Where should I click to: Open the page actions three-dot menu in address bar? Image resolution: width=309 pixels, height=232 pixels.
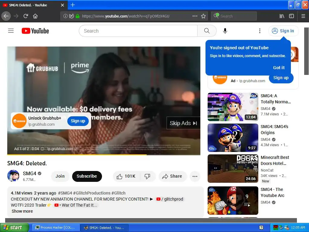(195, 16)
